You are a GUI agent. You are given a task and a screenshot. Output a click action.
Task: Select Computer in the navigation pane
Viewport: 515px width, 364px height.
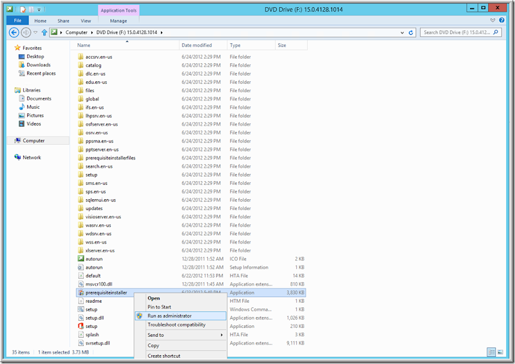(x=33, y=140)
